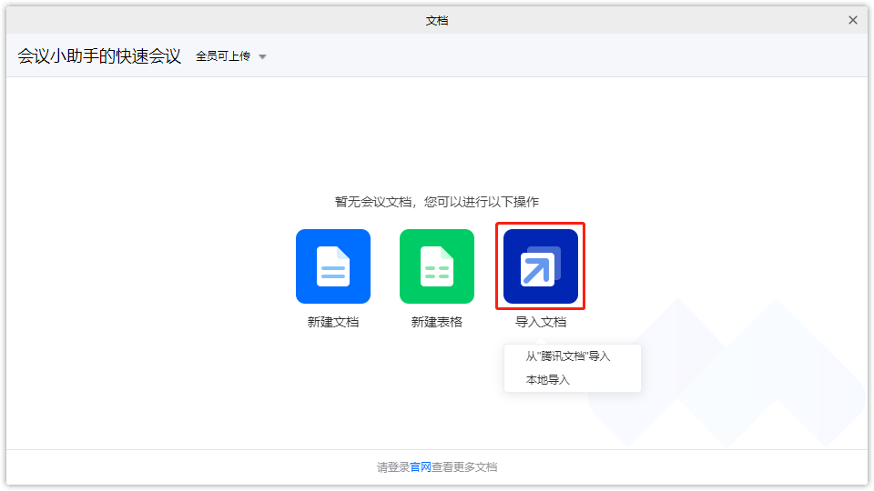Close the 文档 window with the X
This screenshot has height=491, width=874.
[853, 20]
